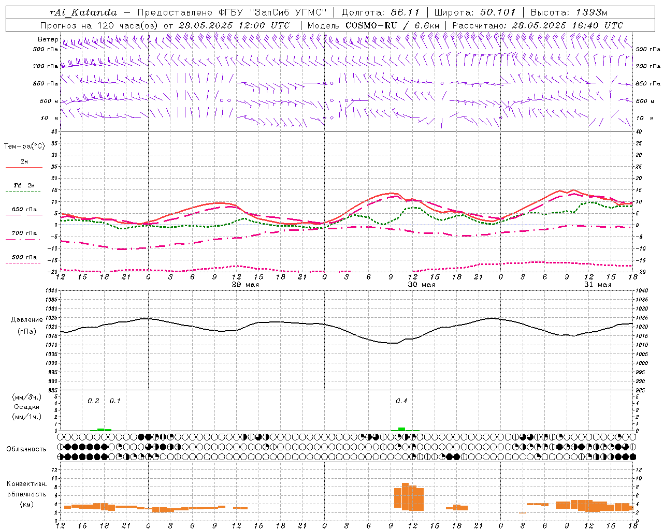Image resolution: width=663 pixels, height=530 pixels.
Task: Click the 31 мая date label
Action: (x=598, y=285)
